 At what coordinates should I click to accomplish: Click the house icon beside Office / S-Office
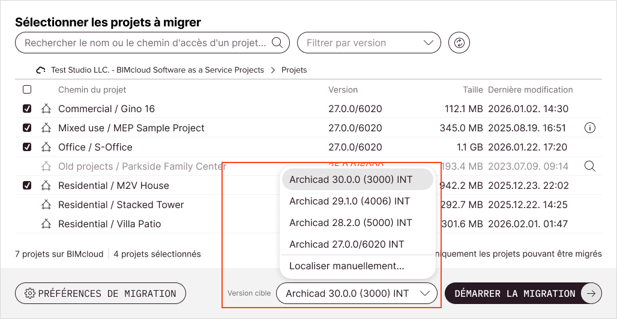46,147
